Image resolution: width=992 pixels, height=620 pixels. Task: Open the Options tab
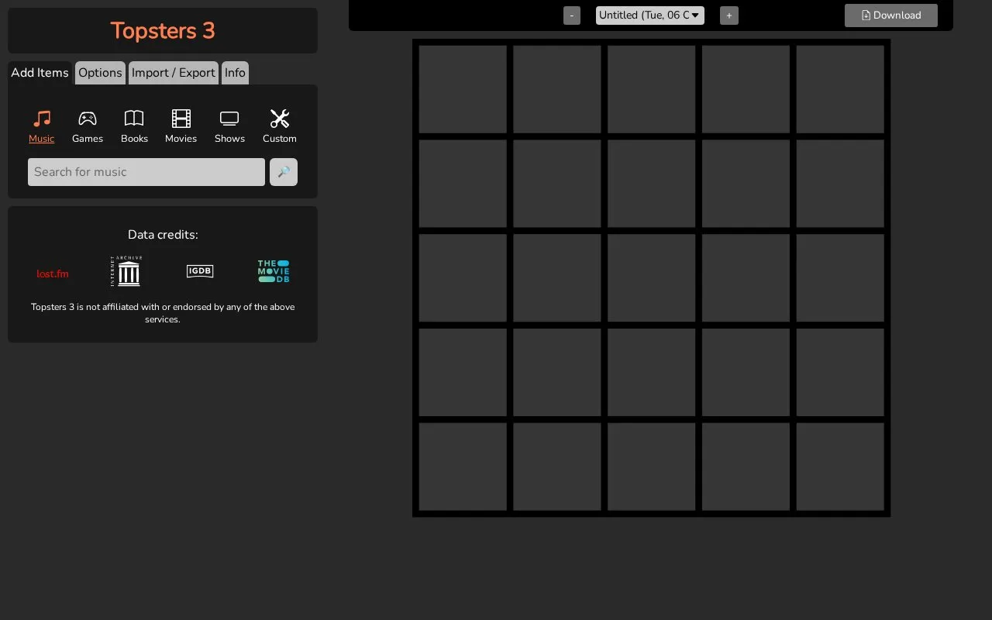click(x=100, y=73)
